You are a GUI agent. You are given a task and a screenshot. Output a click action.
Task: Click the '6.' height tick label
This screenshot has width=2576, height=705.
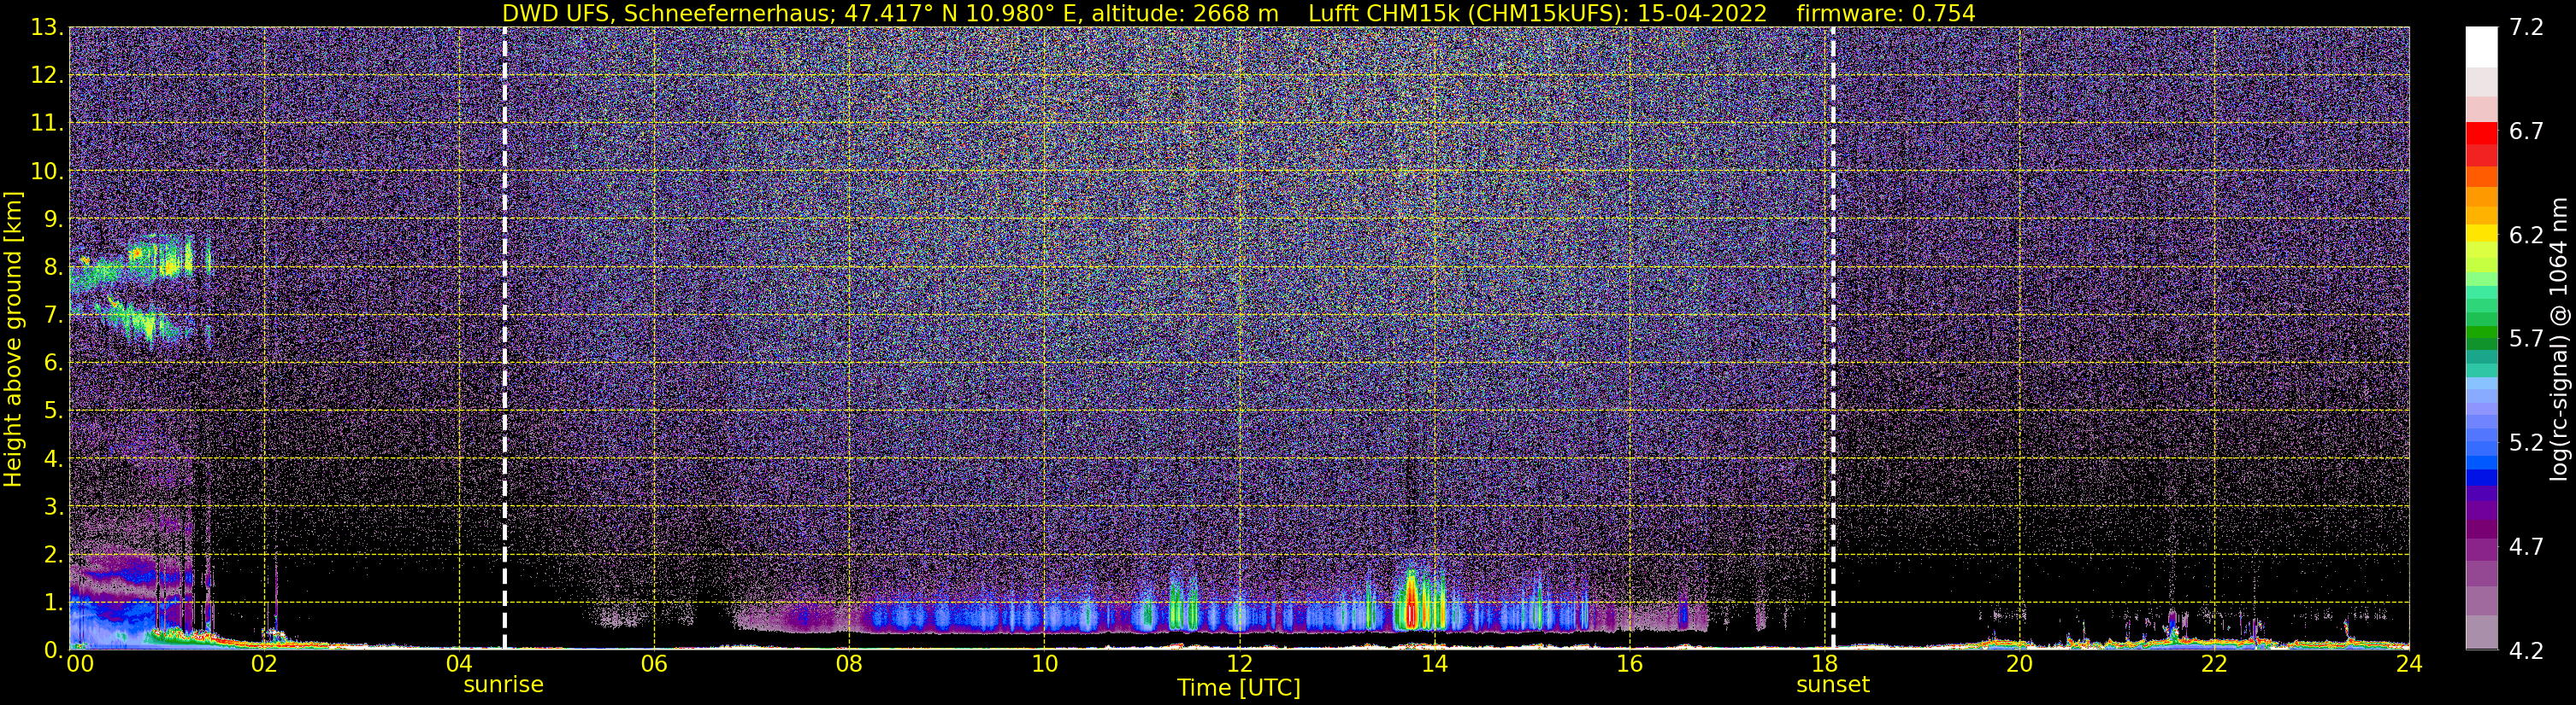pyautogui.click(x=53, y=364)
